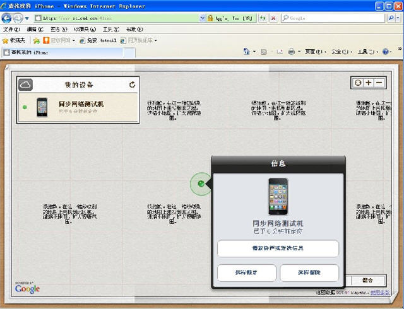Click the RSS feeds icon in command bar

coord(264,52)
